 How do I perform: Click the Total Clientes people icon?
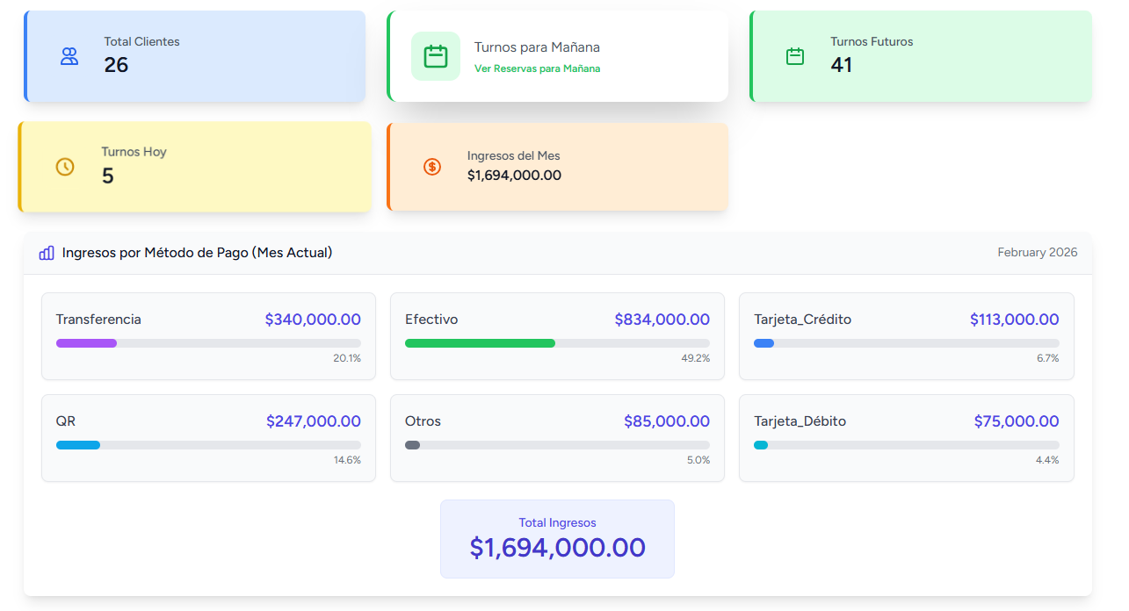click(69, 56)
